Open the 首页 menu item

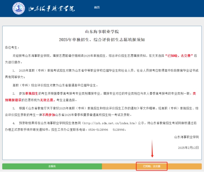click(x=97, y=7)
